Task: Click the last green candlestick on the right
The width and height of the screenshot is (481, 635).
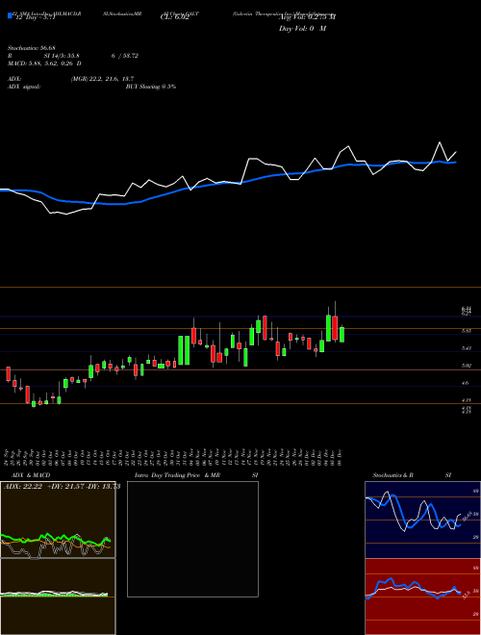Action: (342, 335)
